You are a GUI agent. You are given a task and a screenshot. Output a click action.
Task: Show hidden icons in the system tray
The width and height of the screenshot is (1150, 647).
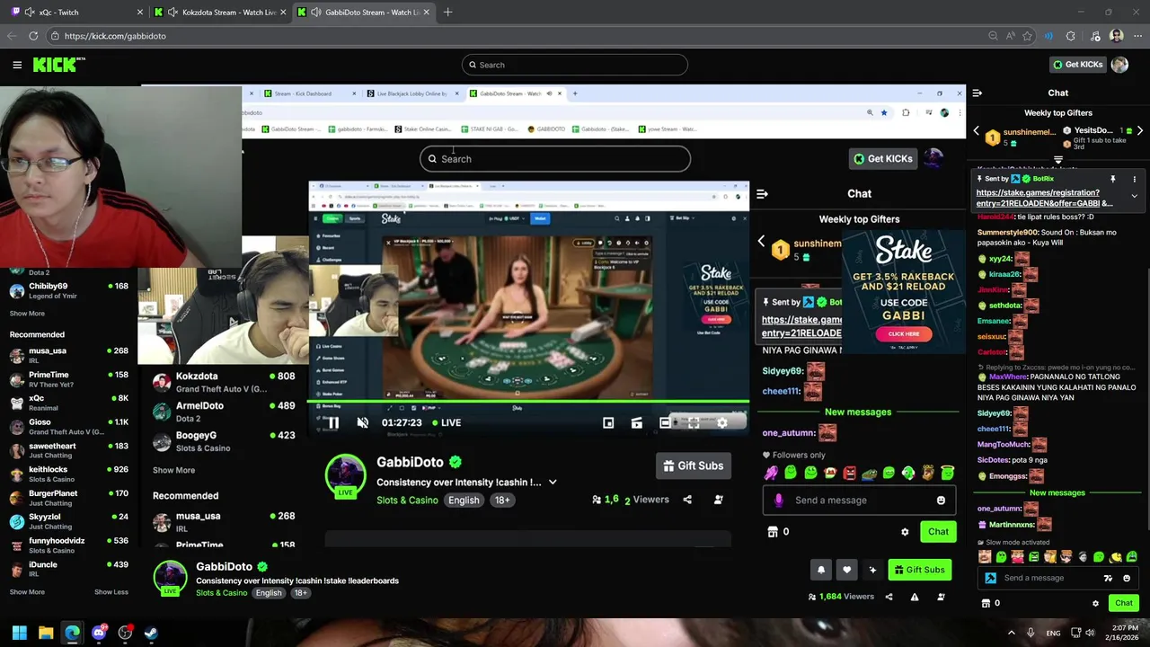pyautogui.click(x=1011, y=633)
